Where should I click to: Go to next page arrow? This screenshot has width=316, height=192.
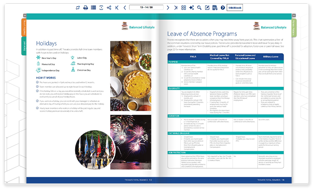click(168, 7)
